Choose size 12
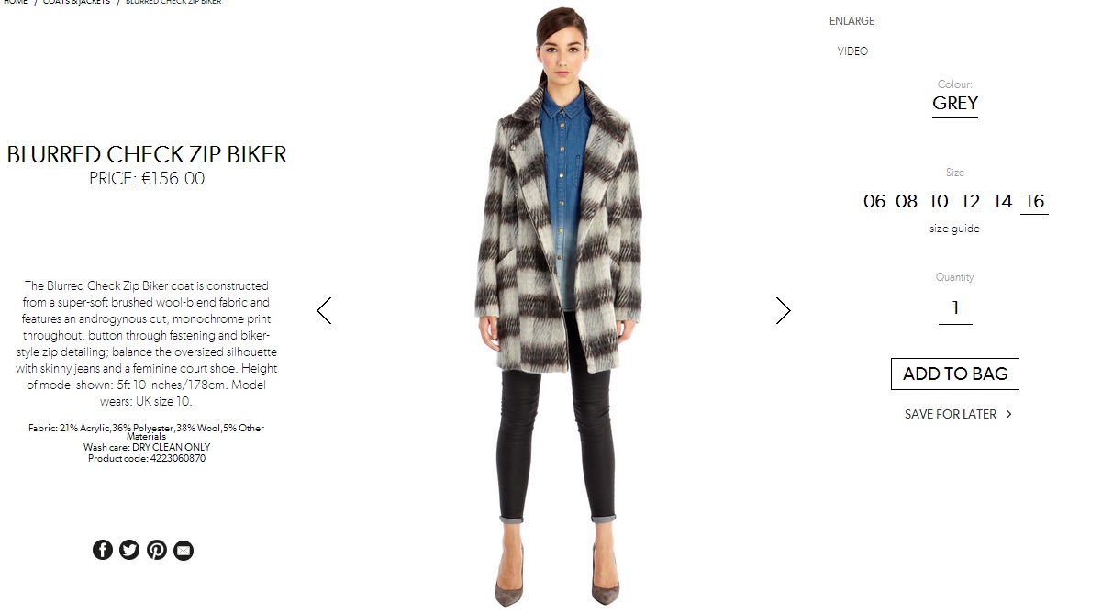The image size is (1102, 614). point(970,201)
